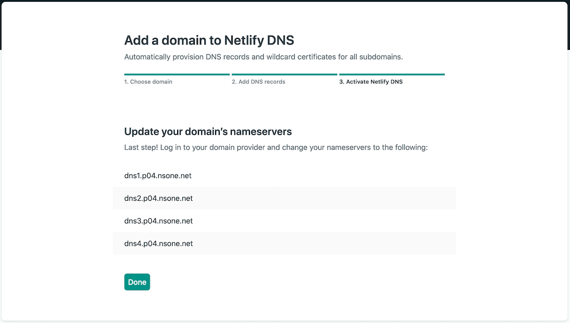Click the Activate Netlify DNS progress bar
Image resolution: width=570 pixels, height=323 pixels.
(392, 74)
